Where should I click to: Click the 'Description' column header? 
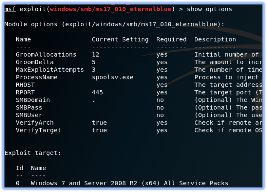pyautogui.click(x=215, y=39)
